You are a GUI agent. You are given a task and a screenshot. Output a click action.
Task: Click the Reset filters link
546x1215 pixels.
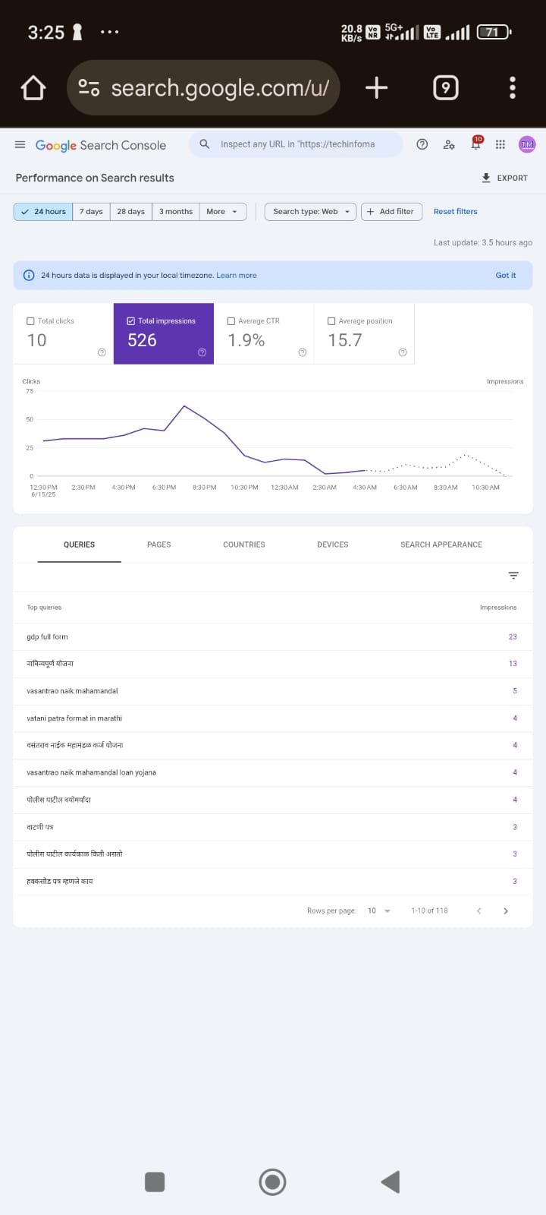click(456, 212)
